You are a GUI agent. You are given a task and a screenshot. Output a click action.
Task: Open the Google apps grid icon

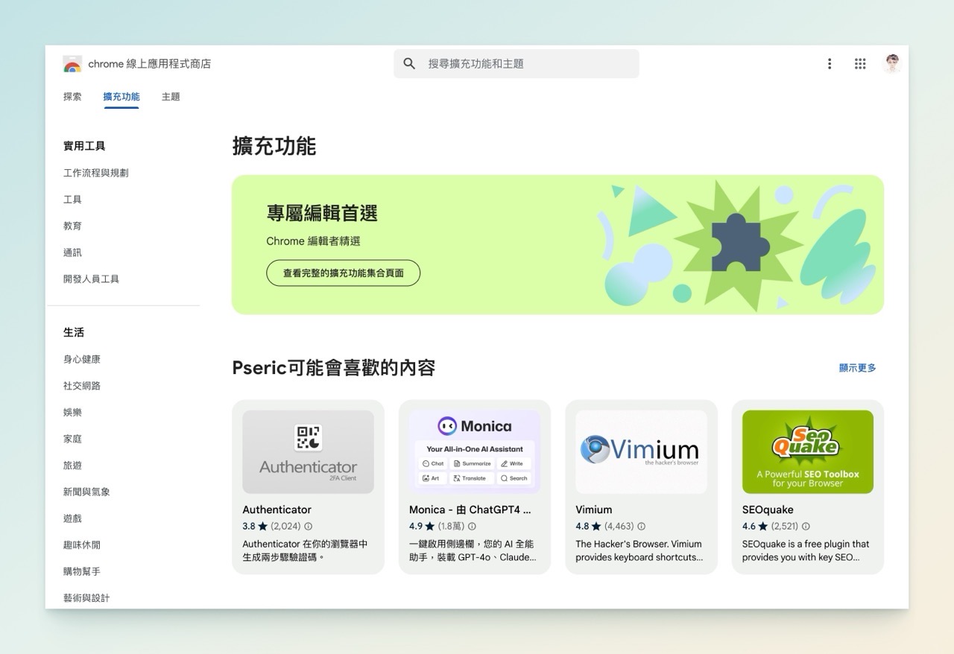(x=860, y=64)
